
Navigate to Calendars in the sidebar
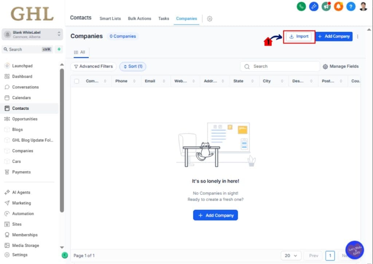(x=22, y=98)
